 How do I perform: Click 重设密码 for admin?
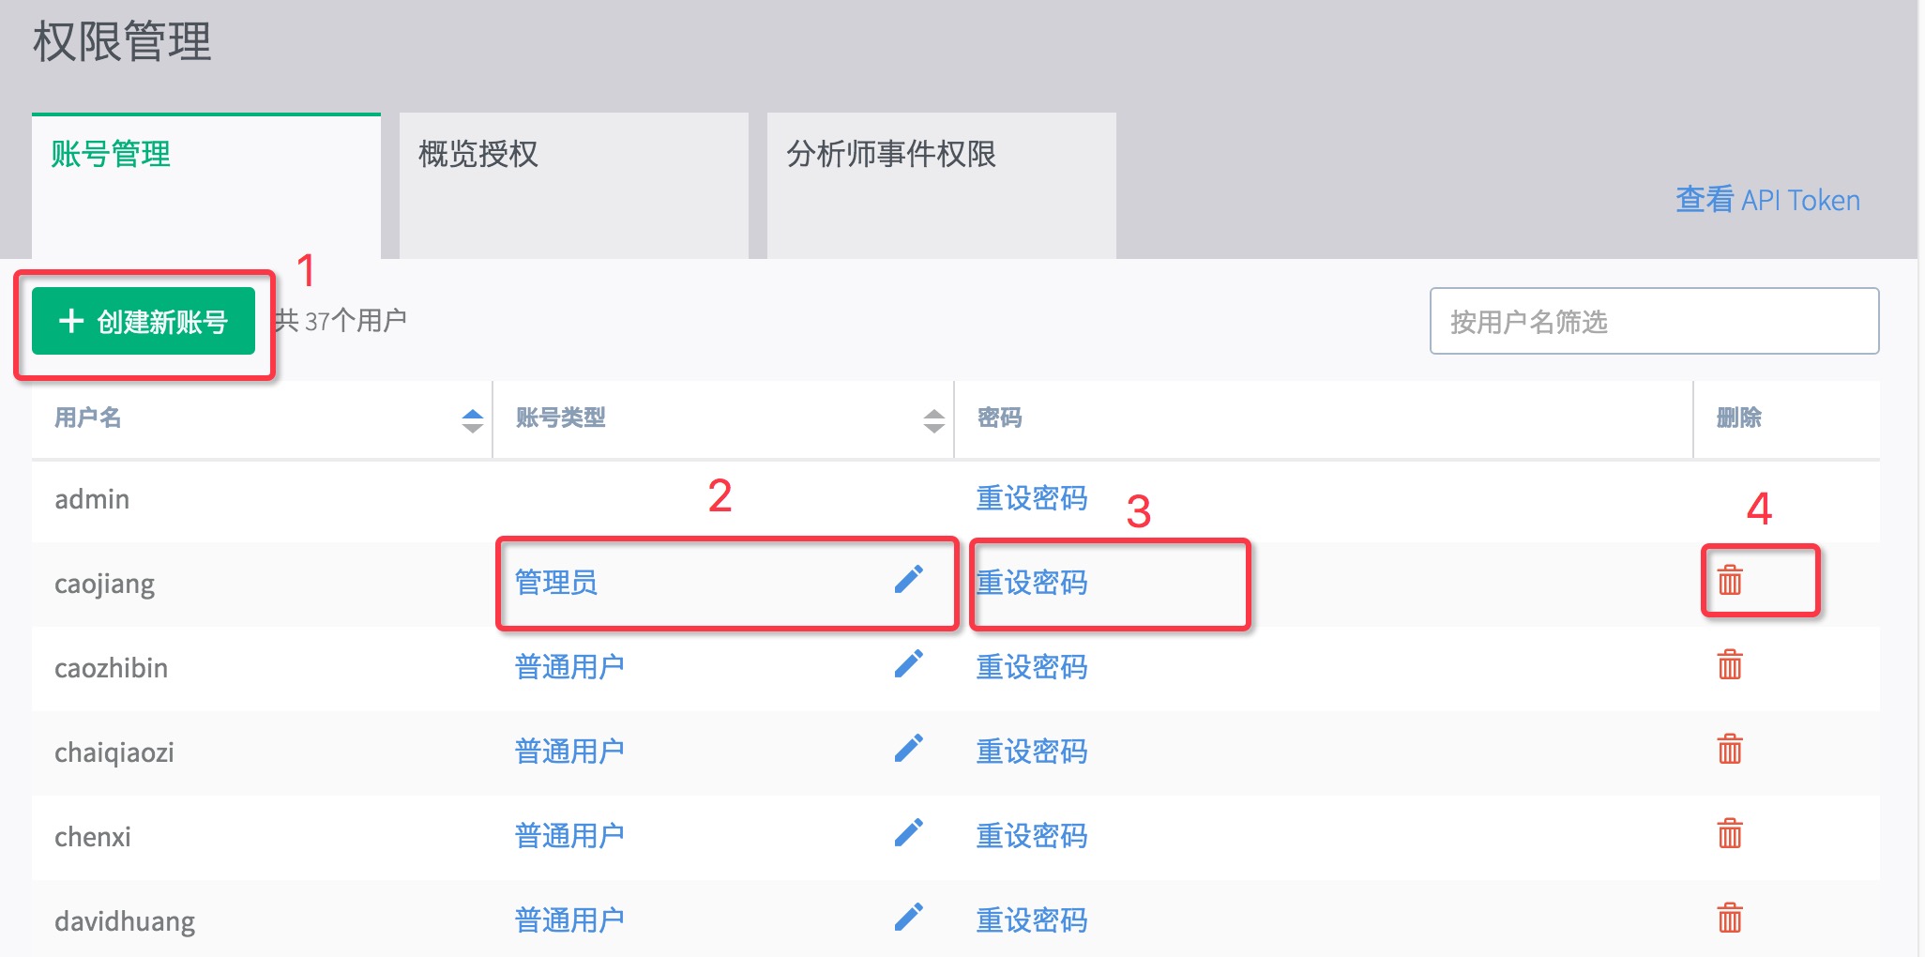1032,498
